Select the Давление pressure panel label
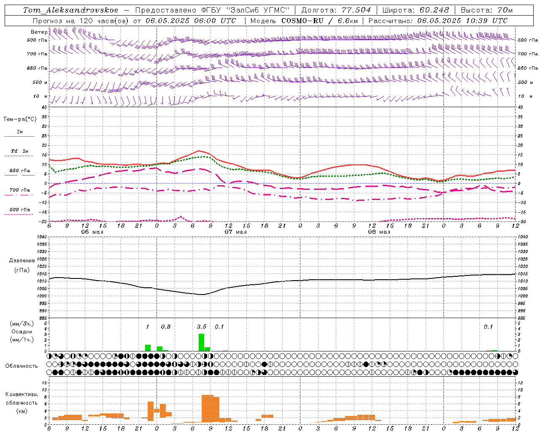This screenshot has width=540, height=432. tap(22, 261)
